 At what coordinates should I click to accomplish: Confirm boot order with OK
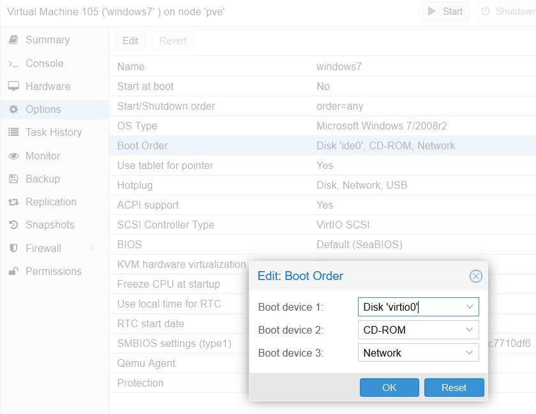tap(389, 387)
